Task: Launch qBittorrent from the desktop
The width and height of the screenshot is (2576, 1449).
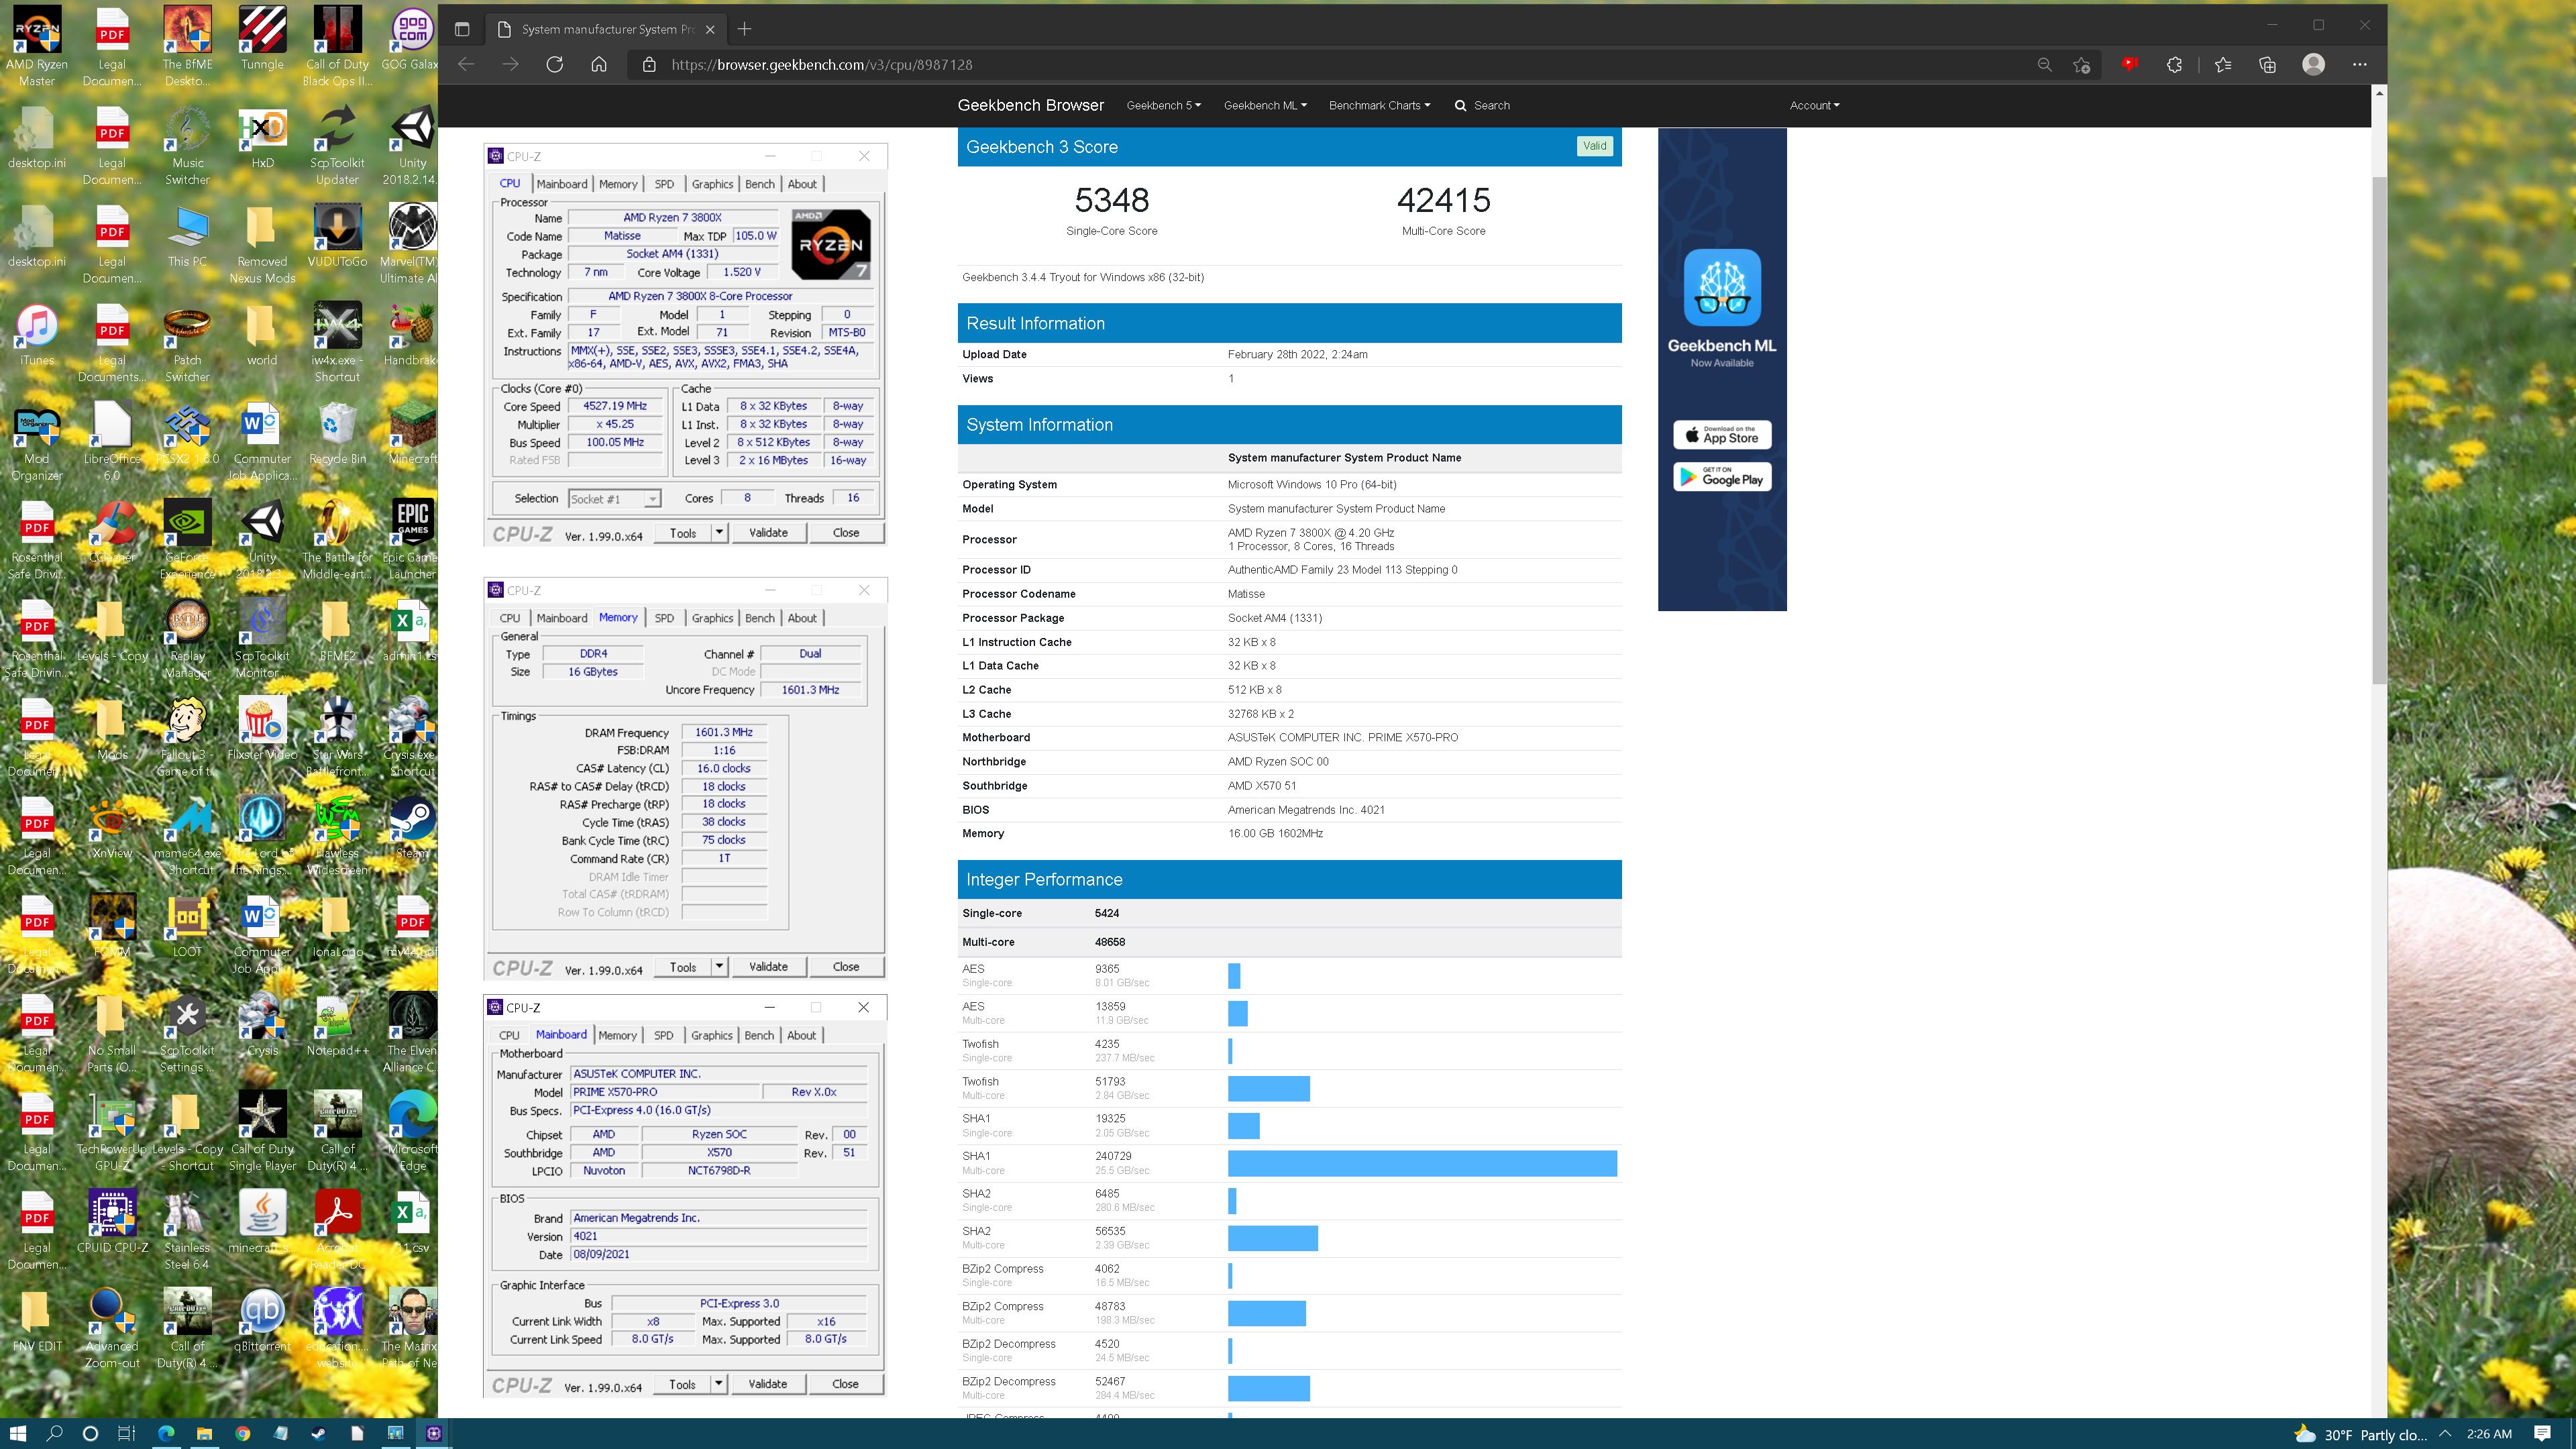Action: pyautogui.click(x=262, y=1320)
